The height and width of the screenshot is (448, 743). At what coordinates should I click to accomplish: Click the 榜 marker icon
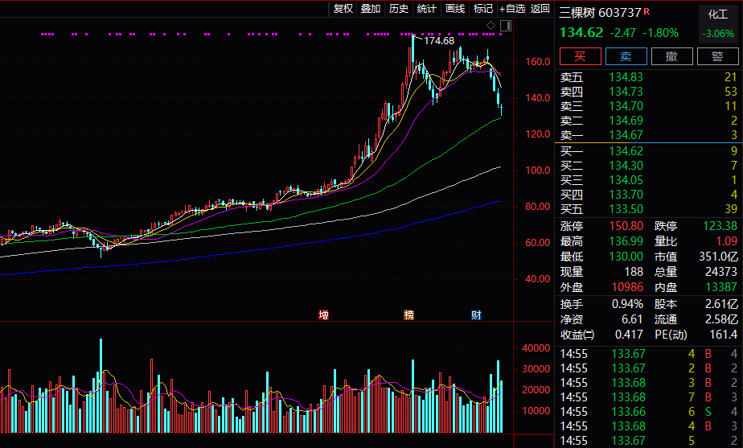[409, 314]
